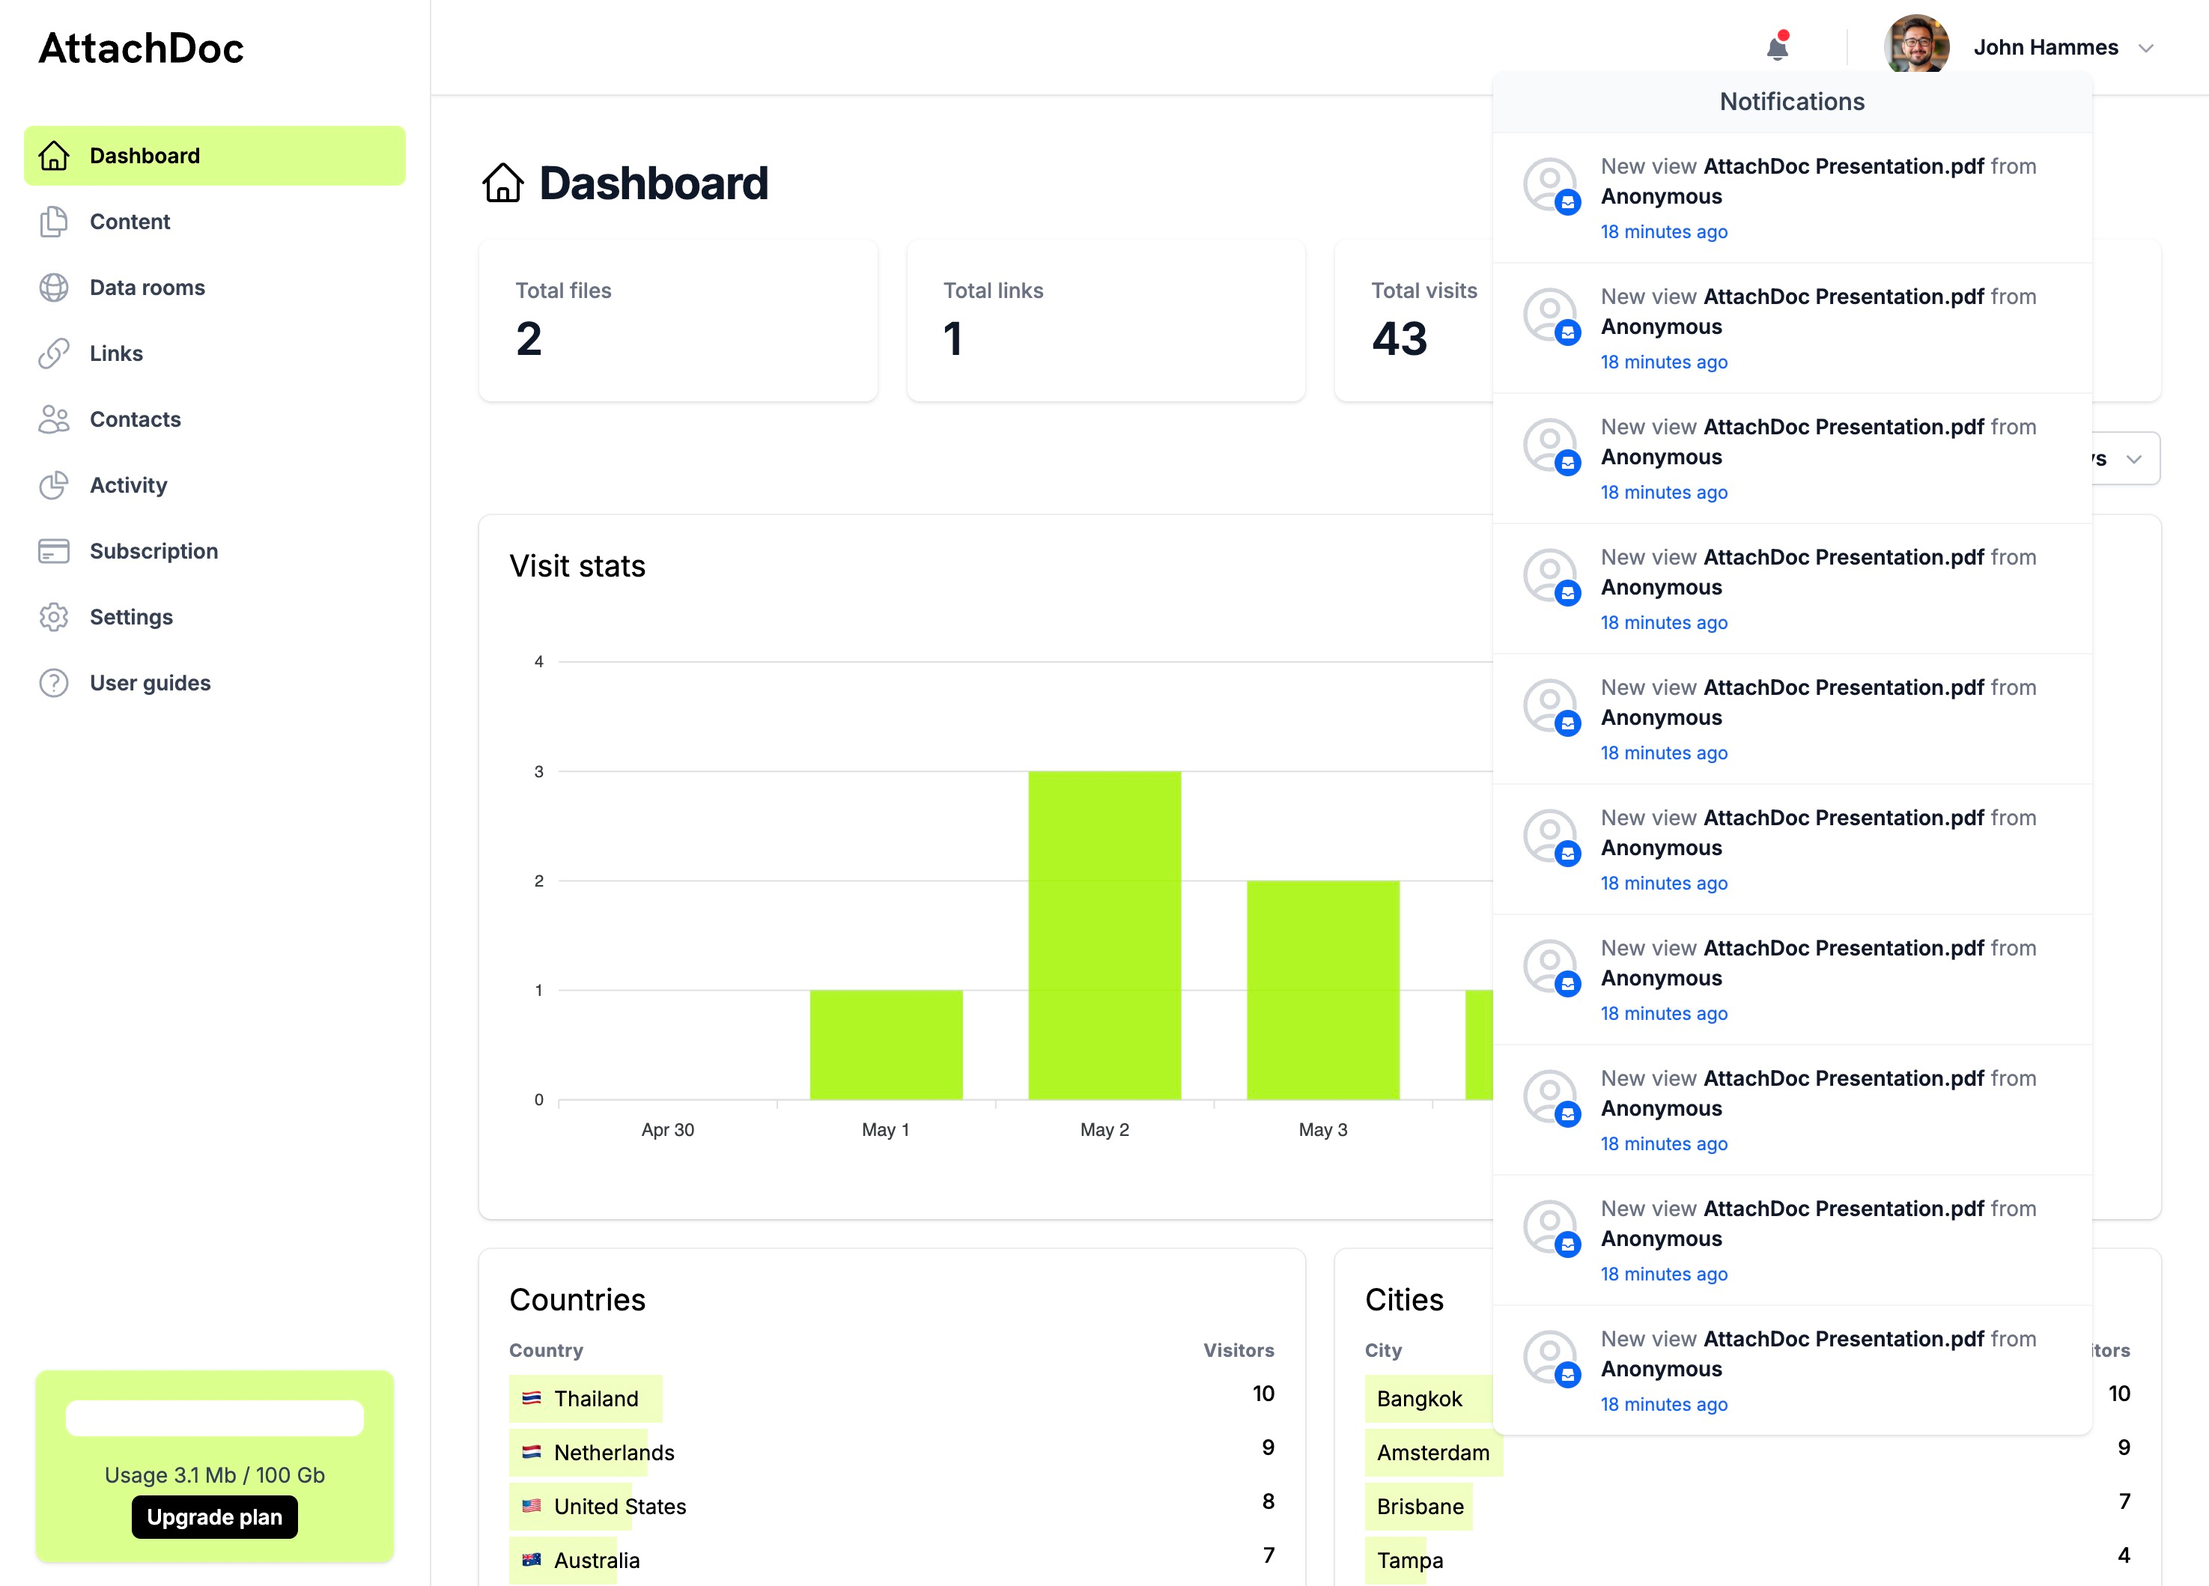This screenshot has height=1586, width=2209.
Task: Go to User guides page
Action: 150,683
